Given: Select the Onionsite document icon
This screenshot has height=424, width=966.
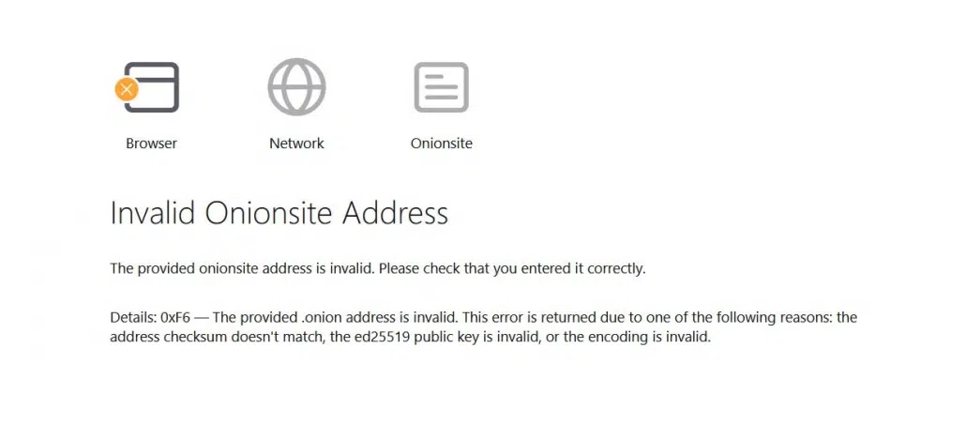Looking at the screenshot, I should point(441,87).
